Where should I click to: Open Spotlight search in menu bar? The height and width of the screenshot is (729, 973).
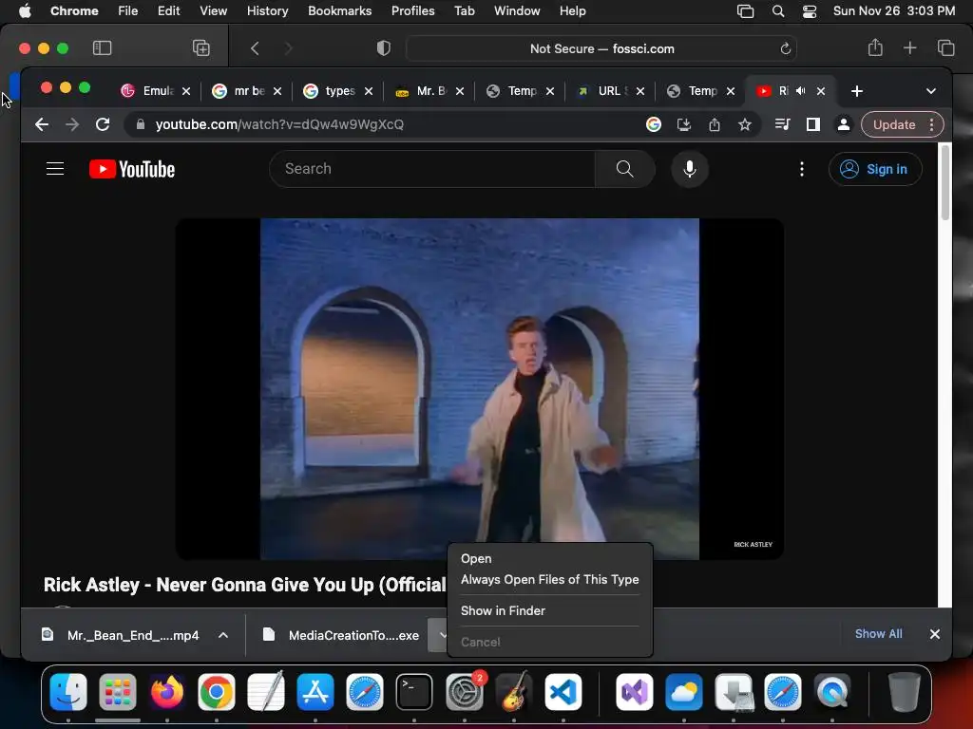pos(777,11)
